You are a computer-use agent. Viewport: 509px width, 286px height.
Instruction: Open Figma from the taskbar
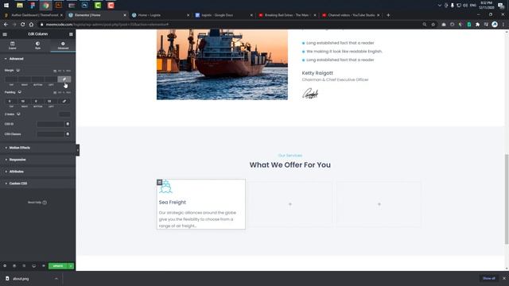[33, 6]
